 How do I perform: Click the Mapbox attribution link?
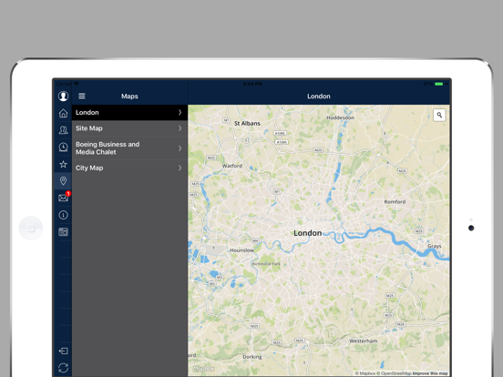365,373
